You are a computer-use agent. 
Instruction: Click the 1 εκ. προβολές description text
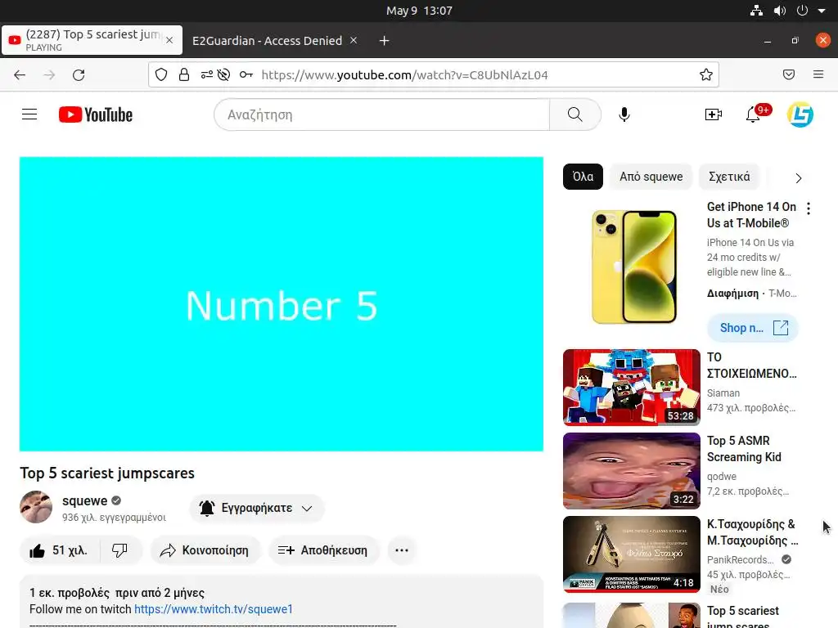click(x=116, y=593)
